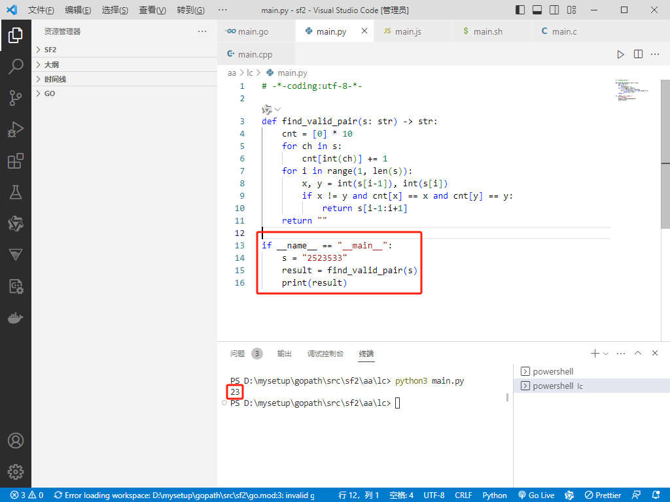Open the Source Control view
This screenshot has width=670, height=502.
[16, 98]
